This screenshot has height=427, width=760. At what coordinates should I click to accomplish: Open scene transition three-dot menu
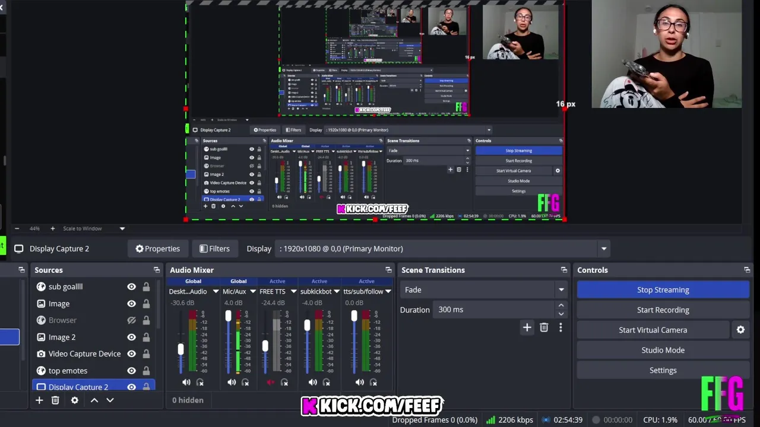point(560,327)
